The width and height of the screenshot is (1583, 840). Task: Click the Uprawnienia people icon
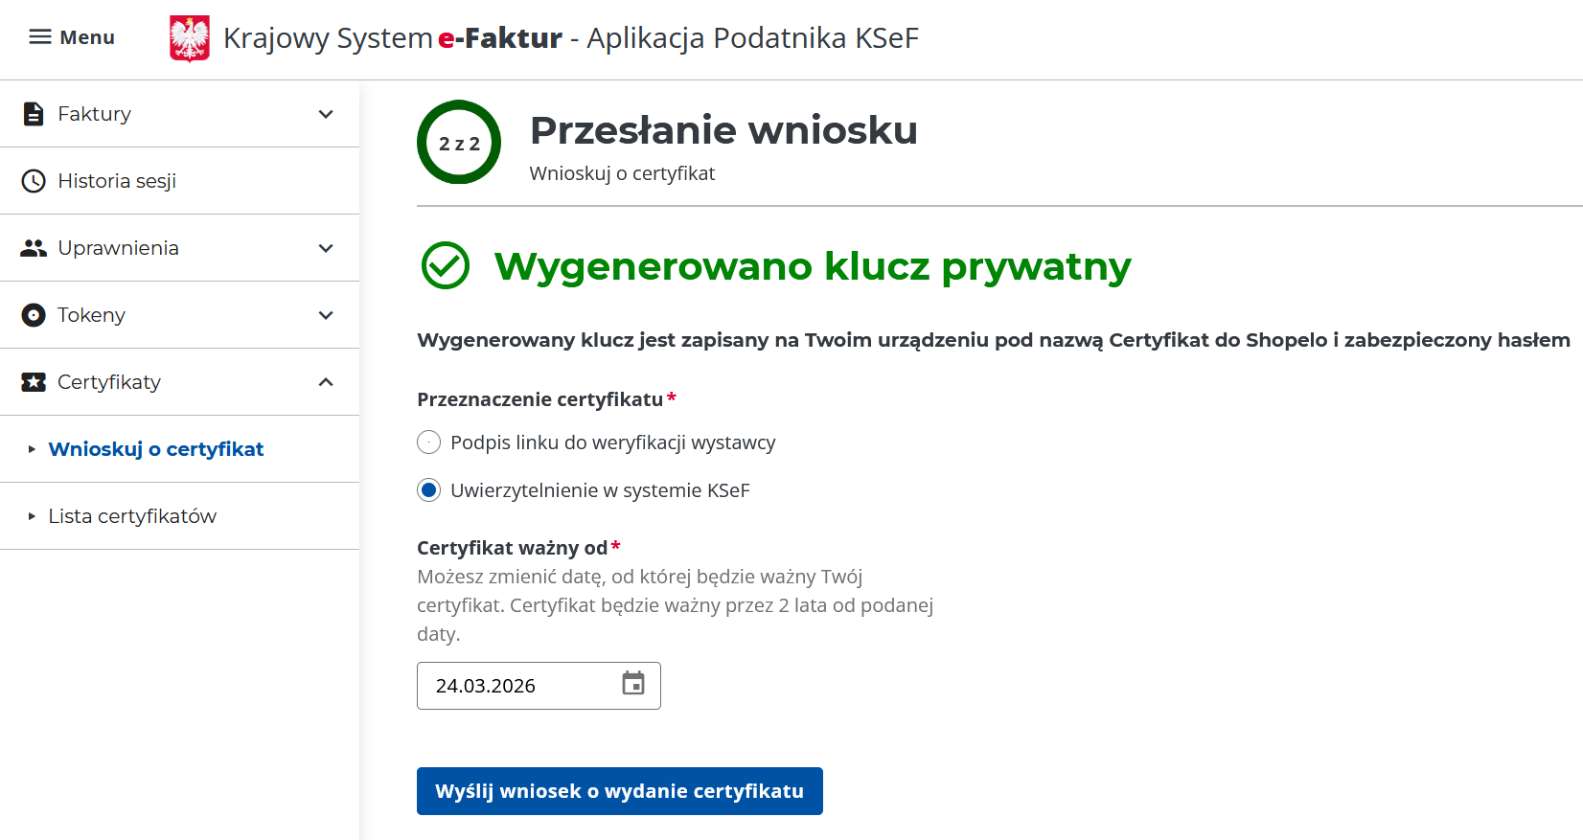(x=34, y=248)
